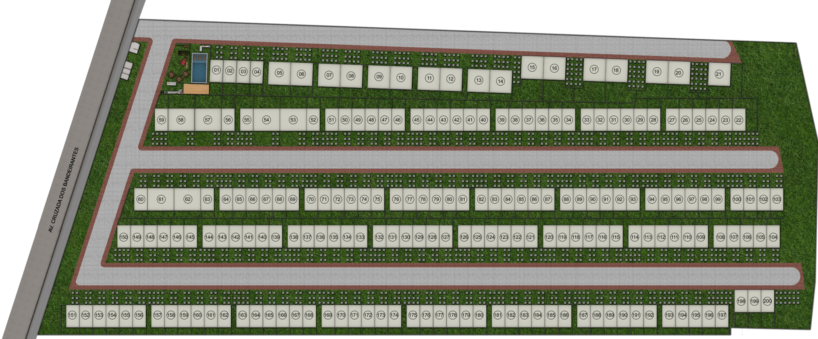This screenshot has height=339, width=818.
Task: Click the wooden deck beside the pool
Action: coord(196,89)
